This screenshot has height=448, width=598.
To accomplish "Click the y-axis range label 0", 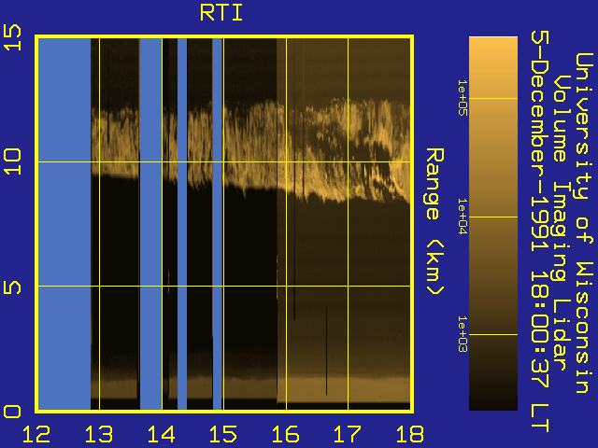I will coord(12,412).
